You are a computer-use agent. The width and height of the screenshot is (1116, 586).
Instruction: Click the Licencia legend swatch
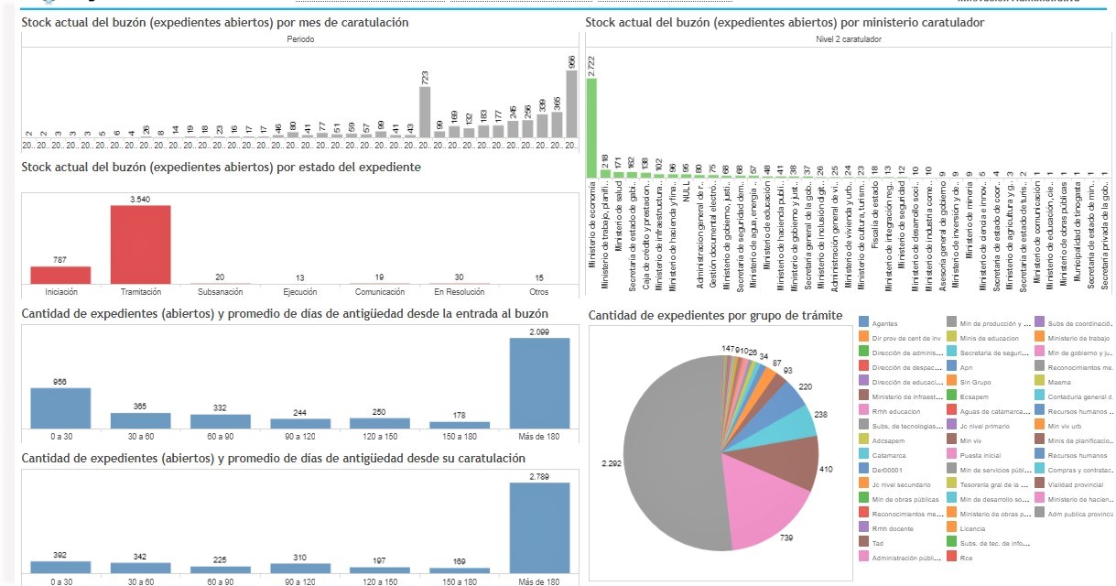(x=953, y=528)
